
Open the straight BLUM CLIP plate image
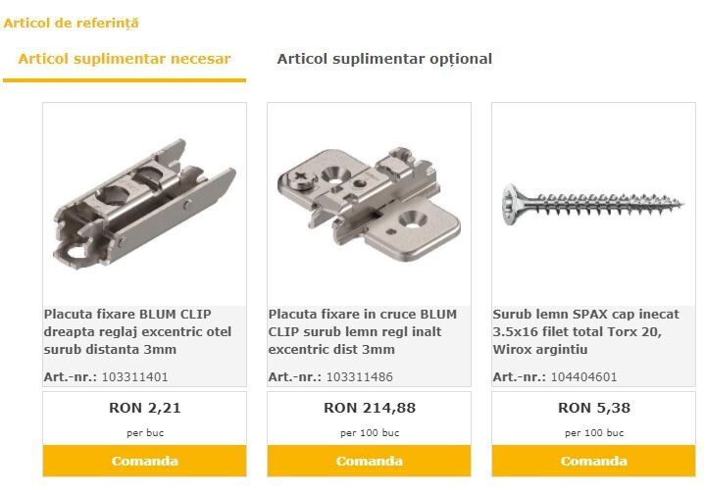pyautogui.click(x=144, y=203)
